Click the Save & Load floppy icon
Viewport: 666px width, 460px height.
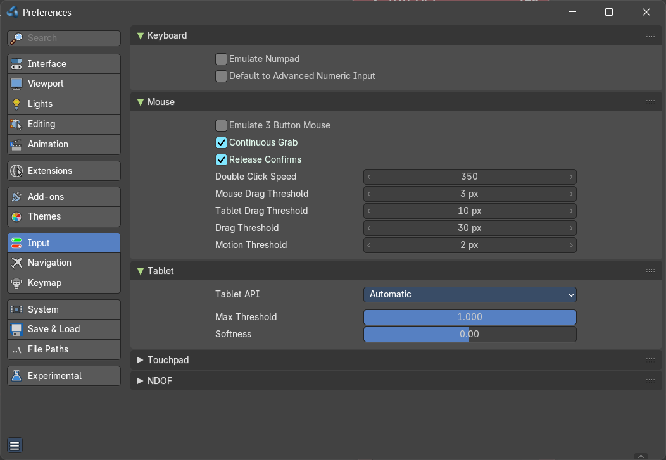tap(16, 329)
